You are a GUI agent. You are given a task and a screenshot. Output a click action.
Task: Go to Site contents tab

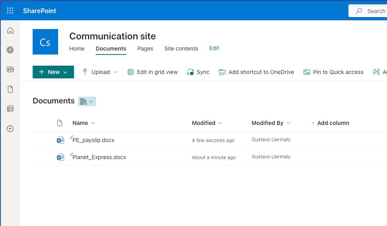181,49
